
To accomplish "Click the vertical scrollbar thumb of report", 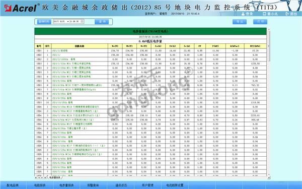I will [269, 45].
